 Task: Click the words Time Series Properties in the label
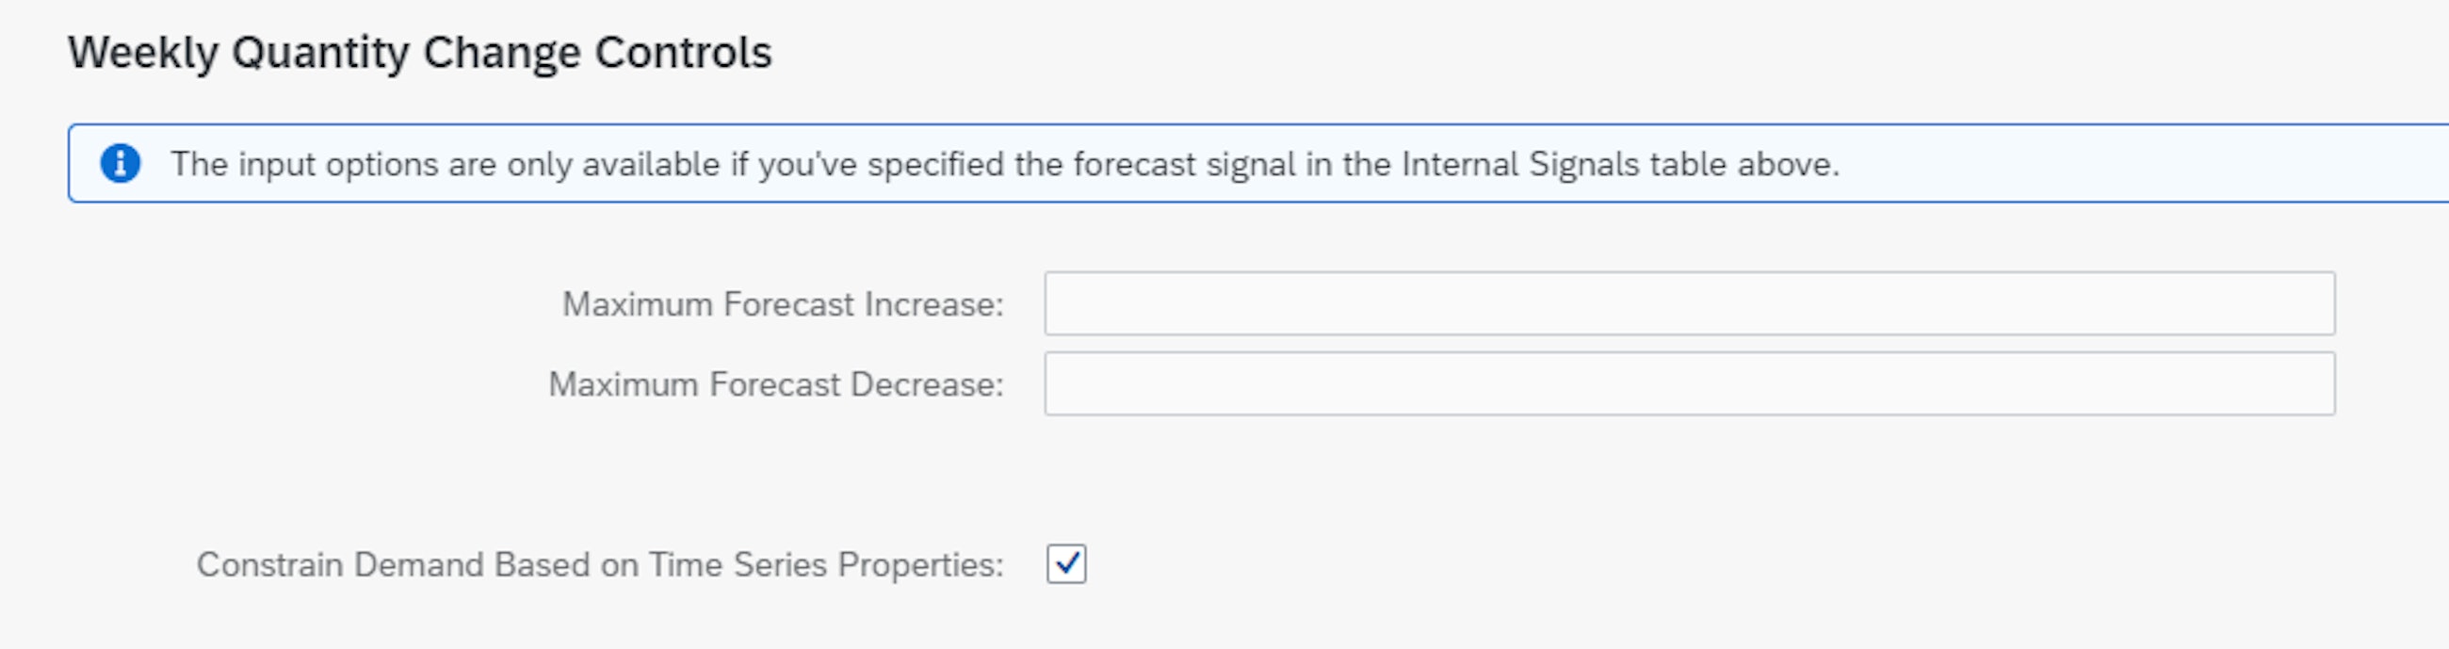click(x=825, y=565)
